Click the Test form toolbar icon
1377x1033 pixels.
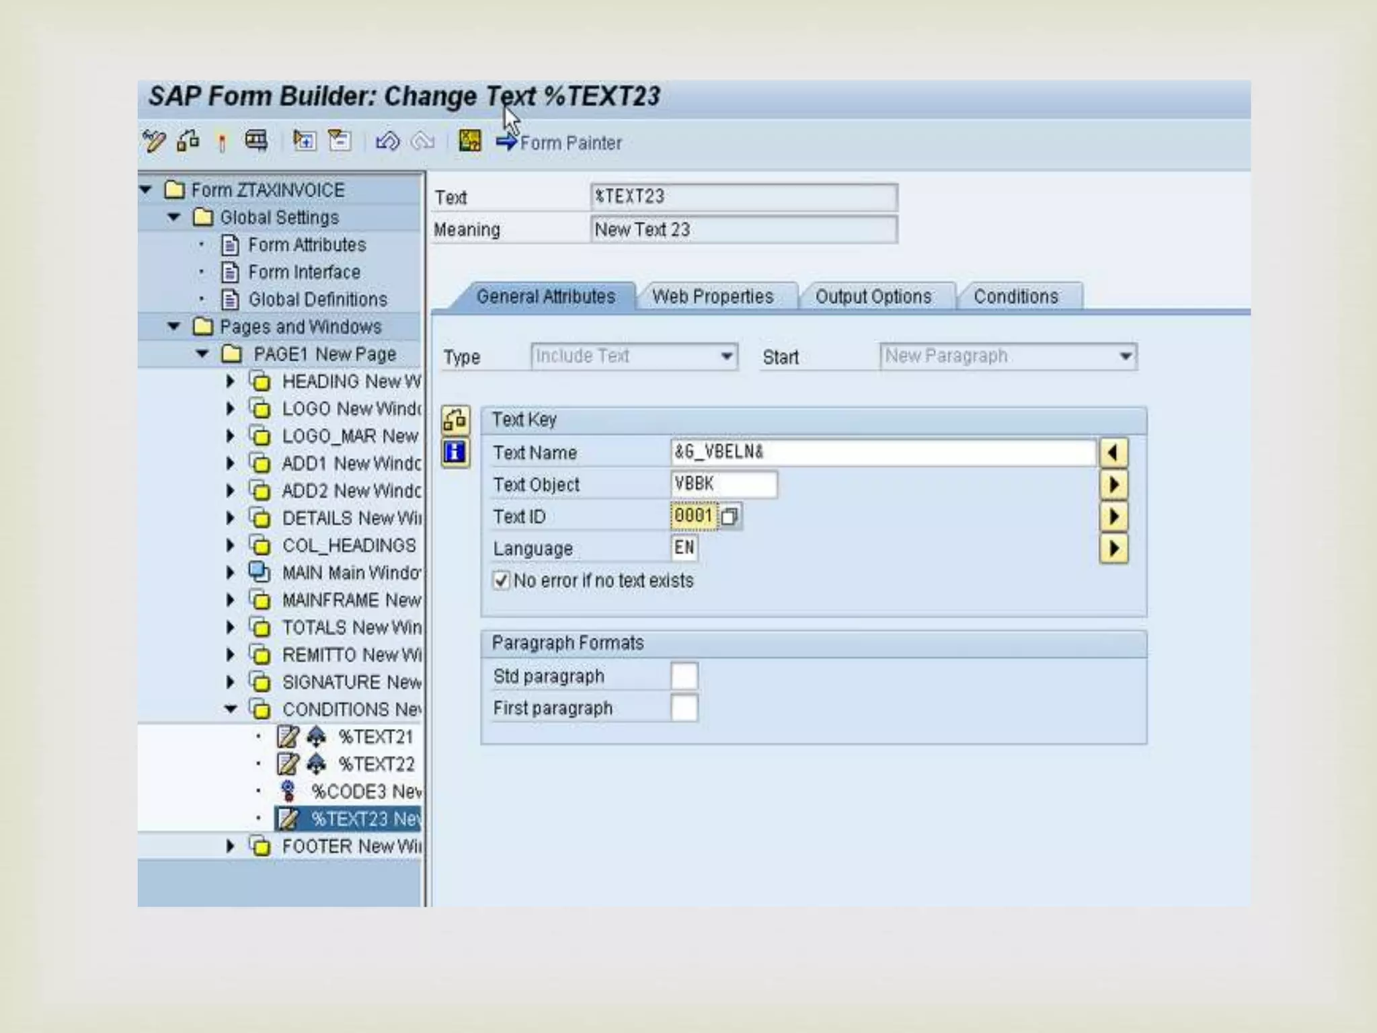pyautogui.click(x=256, y=141)
